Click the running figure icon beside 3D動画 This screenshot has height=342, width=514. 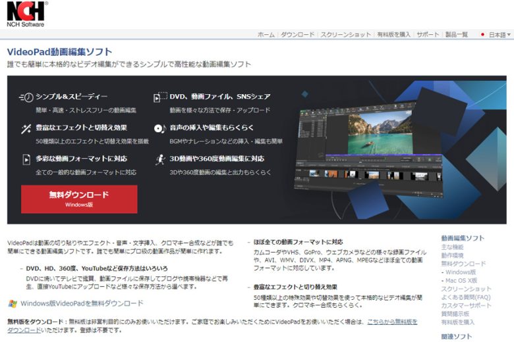pyautogui.click(x=160, y=159)
